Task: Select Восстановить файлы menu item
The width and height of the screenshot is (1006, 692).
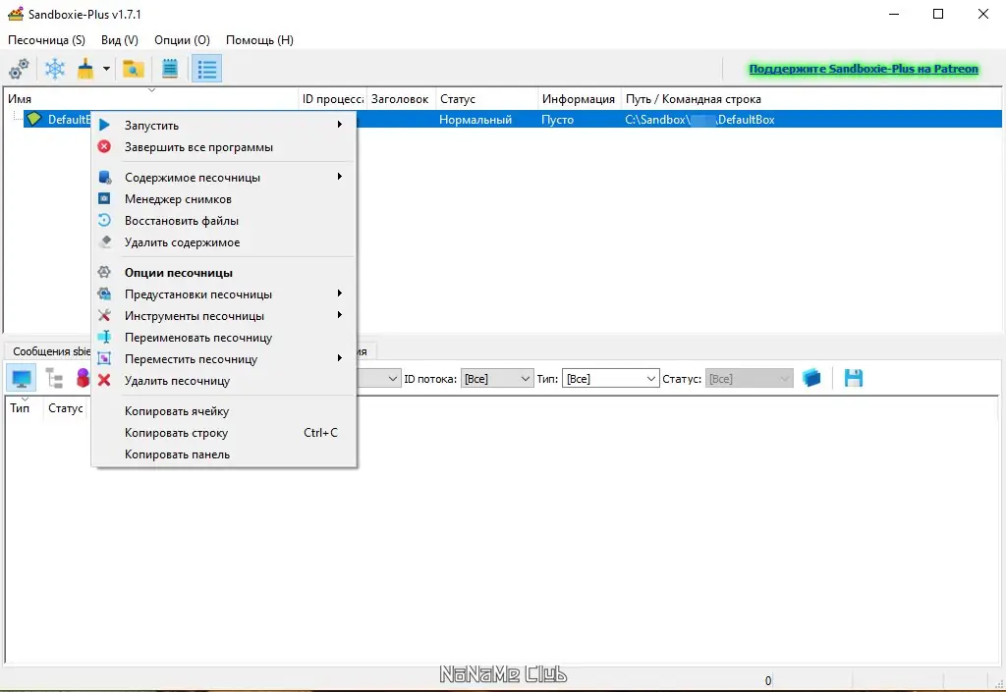Action: coord(224,221)
